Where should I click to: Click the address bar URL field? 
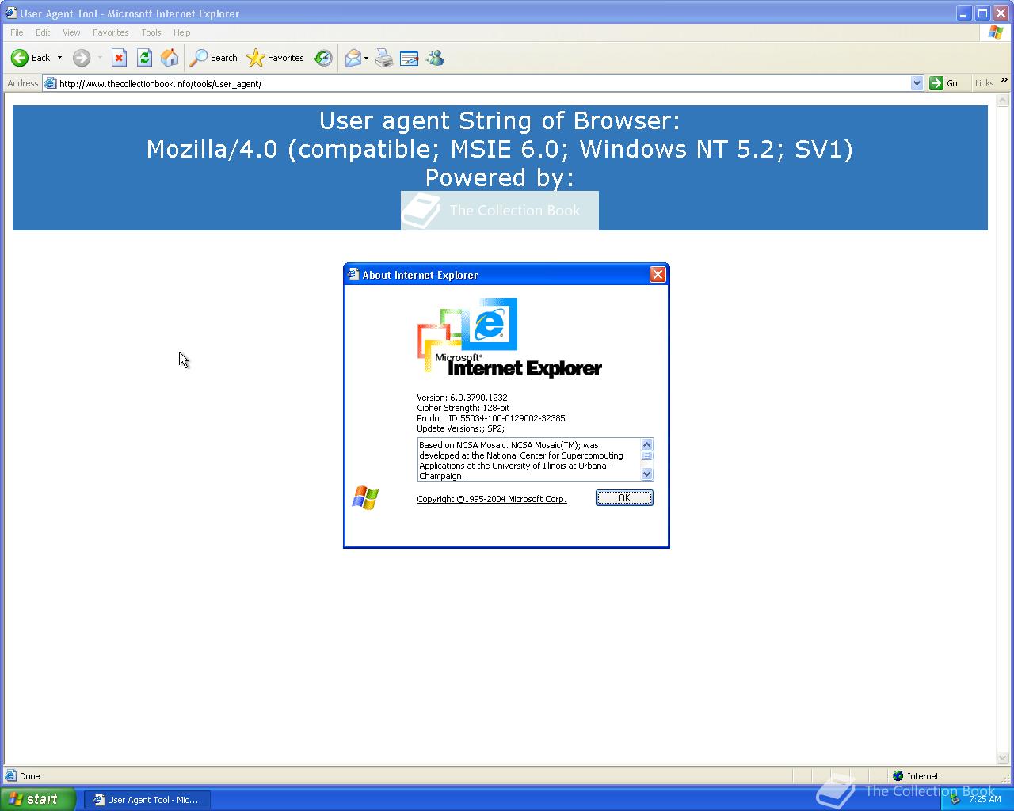483,83
